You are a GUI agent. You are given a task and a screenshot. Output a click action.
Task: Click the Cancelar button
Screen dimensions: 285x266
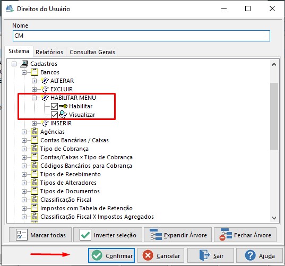tap(161, 255)
